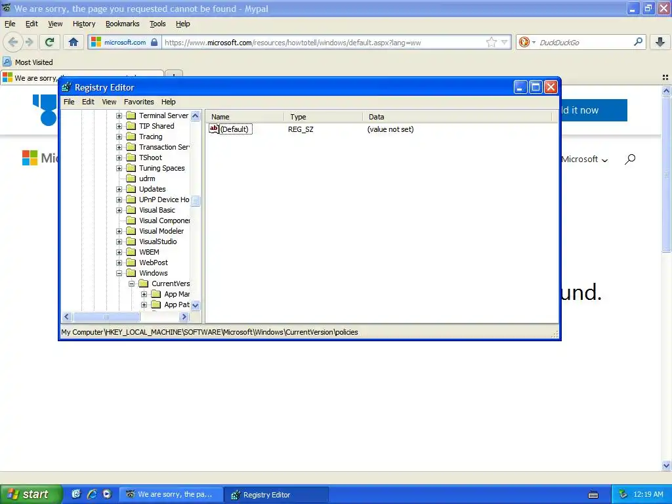Go back using browser Back arrow
The height and width of the screenshot is (504, 672).
tap(13, 42)
